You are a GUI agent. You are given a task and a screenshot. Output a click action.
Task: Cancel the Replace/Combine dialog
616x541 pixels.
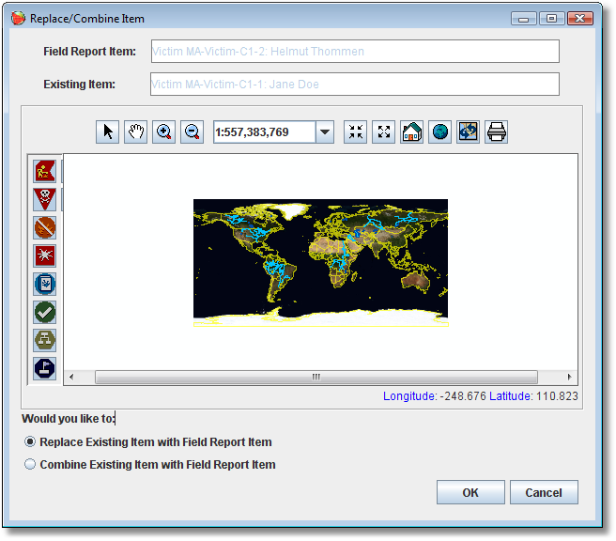tap(544, 493)
